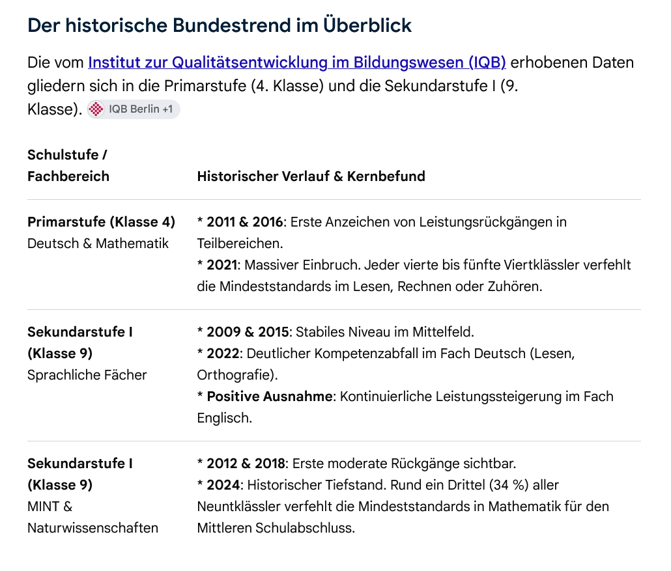Select the Historischer Verlaufund Kernbefund column header
671x571 pixels.
311,176
